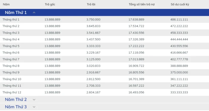Select the Tháng thứ 6 row label
This screenshot has height=111, width=209.
[11, 53]
